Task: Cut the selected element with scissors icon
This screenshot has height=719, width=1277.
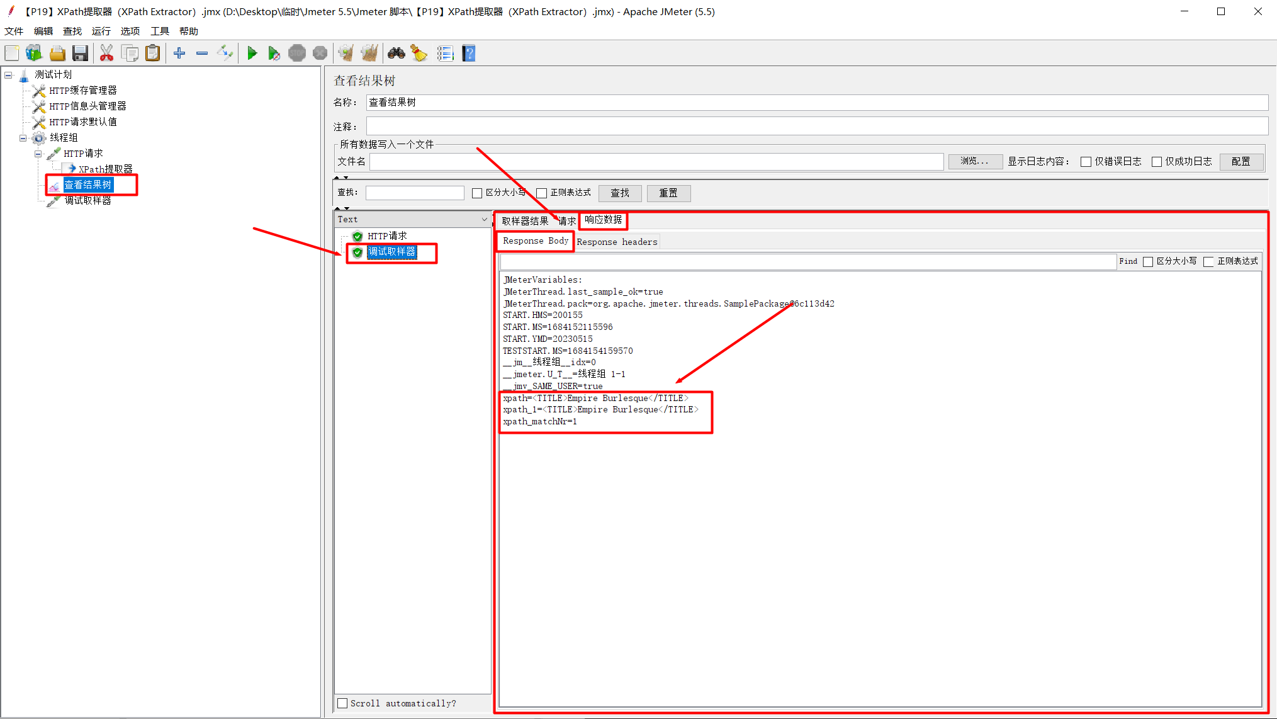Action: click(x=106, y=53)
